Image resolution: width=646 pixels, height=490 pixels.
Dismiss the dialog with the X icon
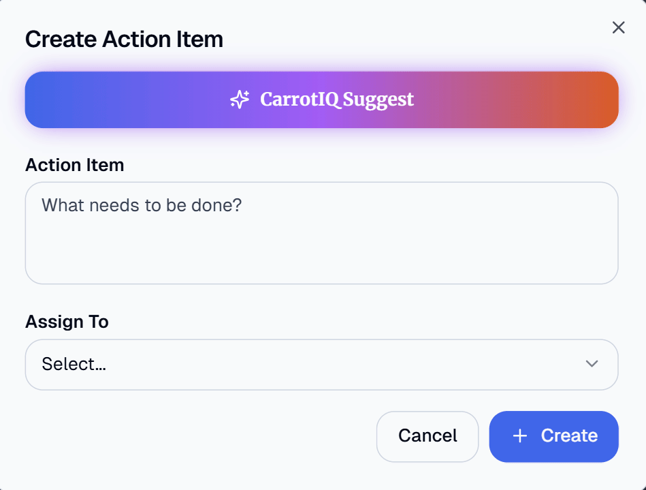(x=618, y=27)
